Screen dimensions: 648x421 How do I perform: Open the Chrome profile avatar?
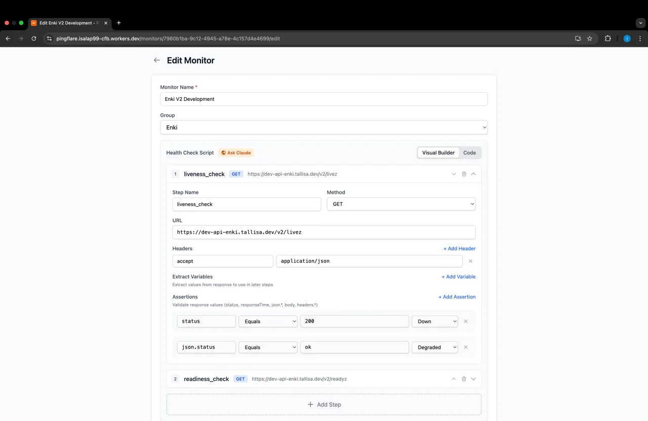pos(627,39)
